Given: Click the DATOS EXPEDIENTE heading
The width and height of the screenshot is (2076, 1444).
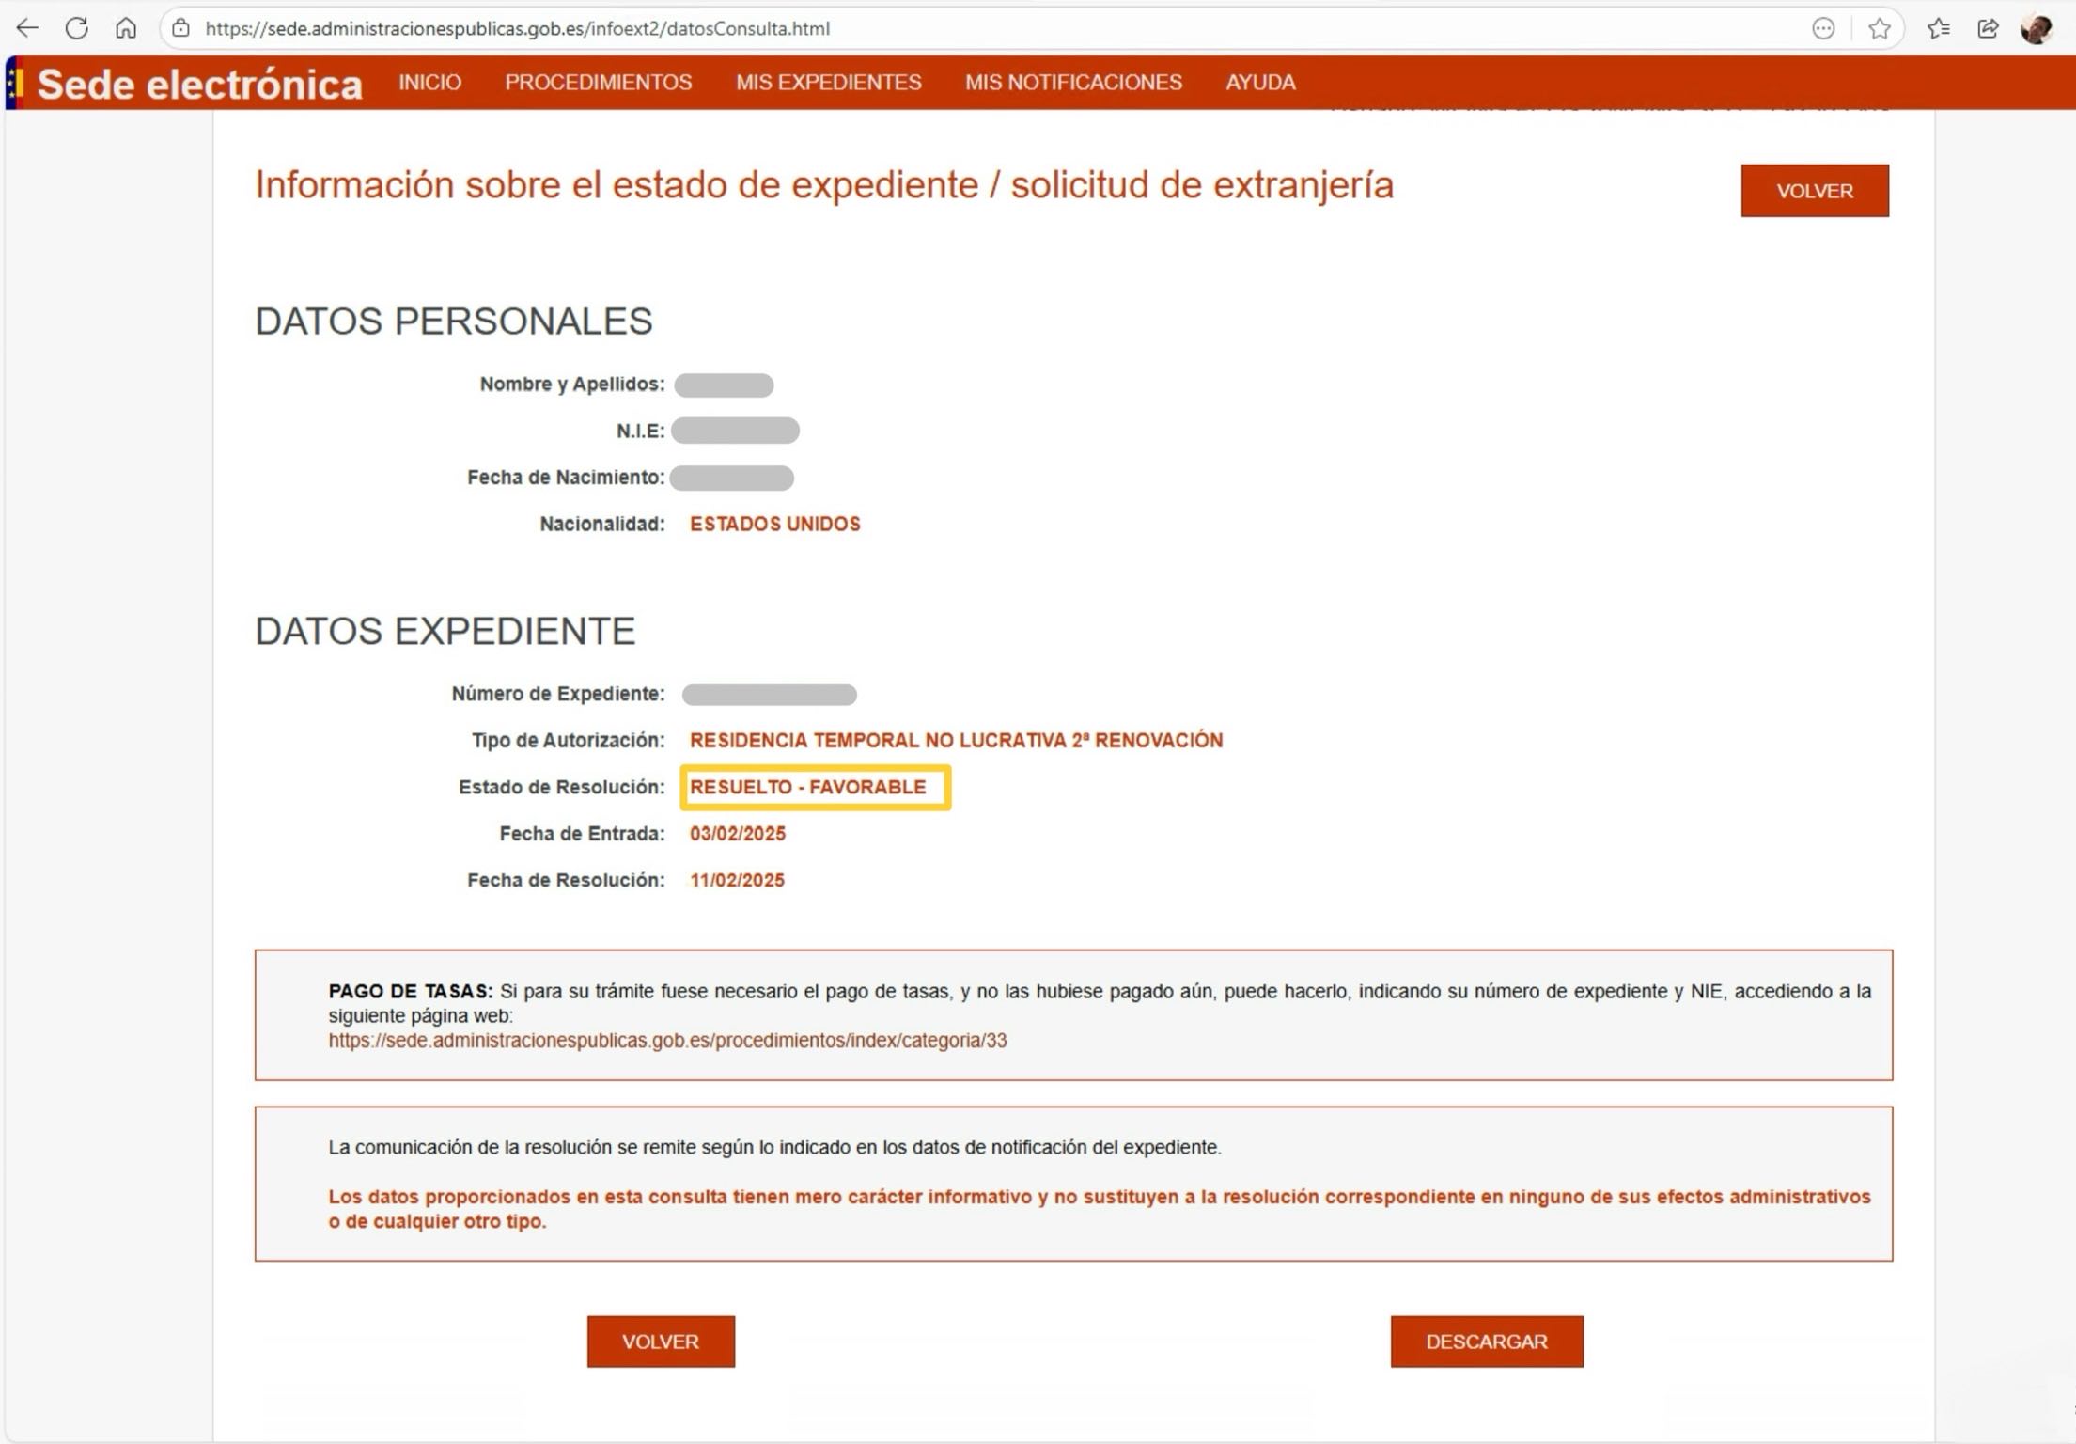Looking at the screenshot, I should coord(445,631).
